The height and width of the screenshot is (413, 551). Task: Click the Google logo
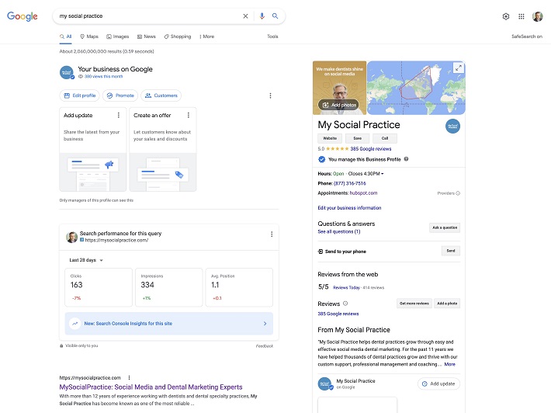(x=23, y=16)
